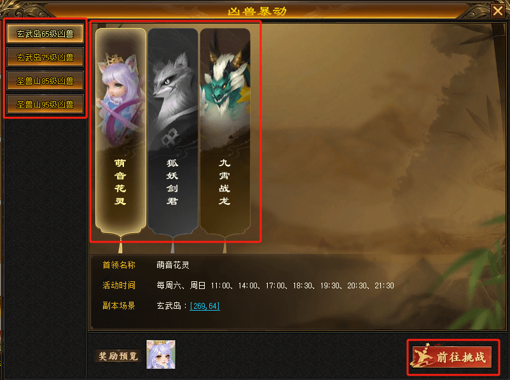510x380 pixels.
Task: Select the 萌音花灵 boss banner
Action: tap(120, 131)
